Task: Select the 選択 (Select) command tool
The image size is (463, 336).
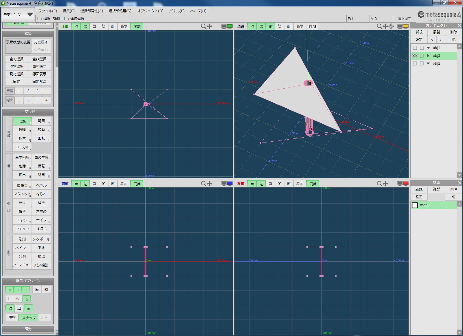Action: pyautogui.click(x=22, y=121)
